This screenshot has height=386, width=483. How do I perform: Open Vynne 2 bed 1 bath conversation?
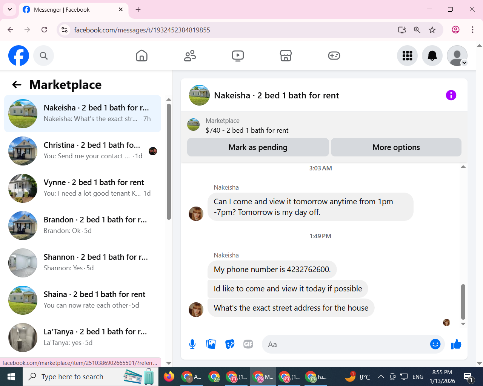click(x=83, y=188)
